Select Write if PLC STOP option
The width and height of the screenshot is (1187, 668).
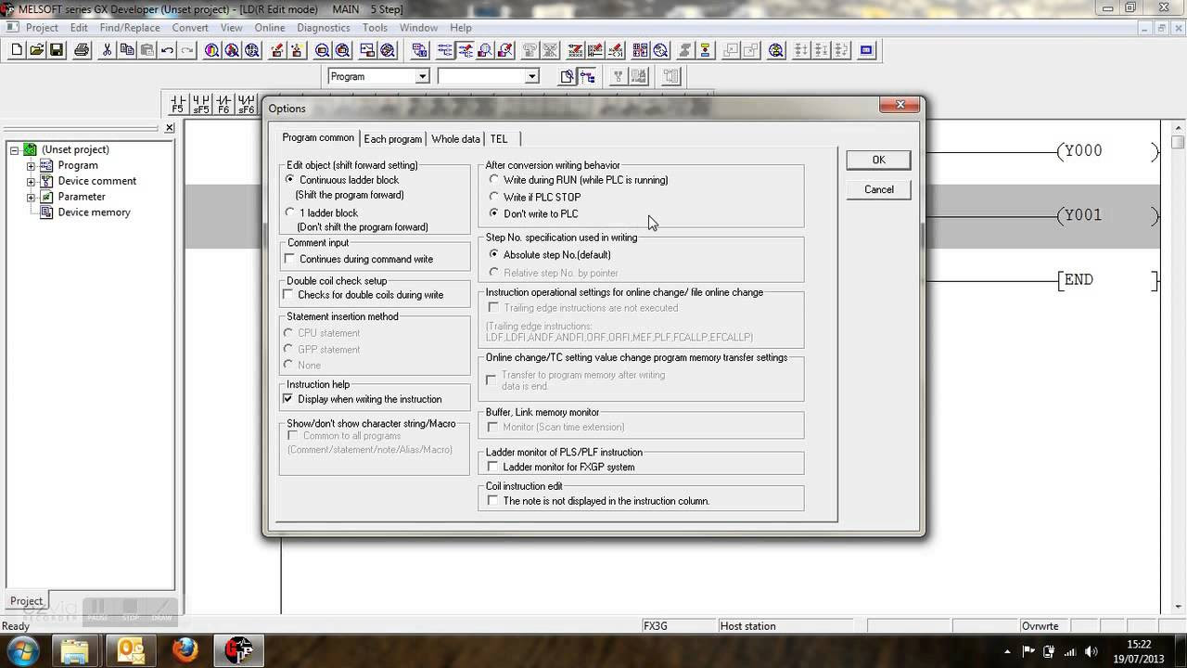pos(494,197)
